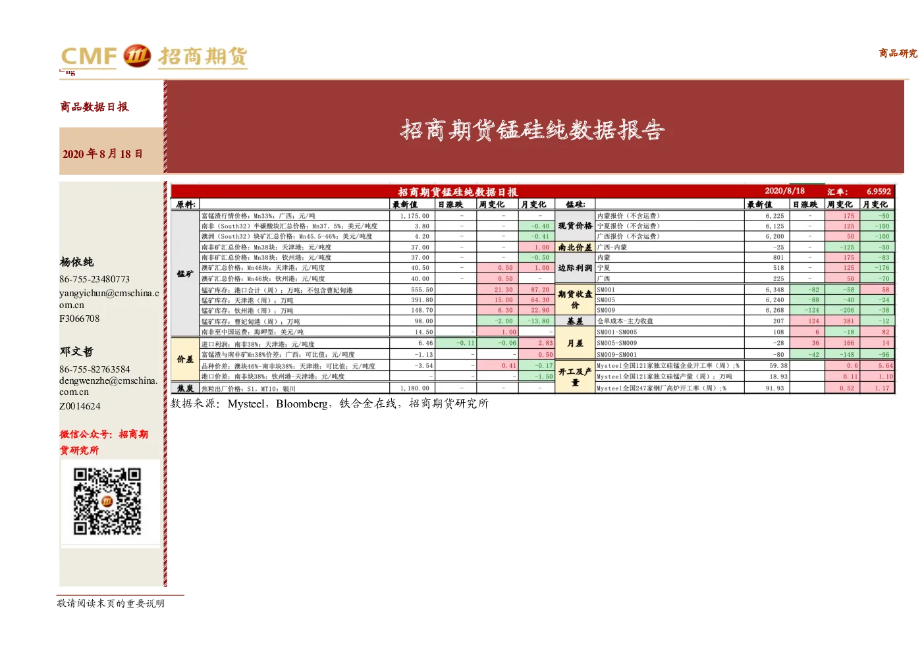The width and height of the screenshot is (924, 653).
Task: Select the 焦粒出厂价格 row label
Action: (x=248, y=389)
